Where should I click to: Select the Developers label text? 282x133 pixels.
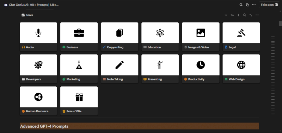(33, 79)
